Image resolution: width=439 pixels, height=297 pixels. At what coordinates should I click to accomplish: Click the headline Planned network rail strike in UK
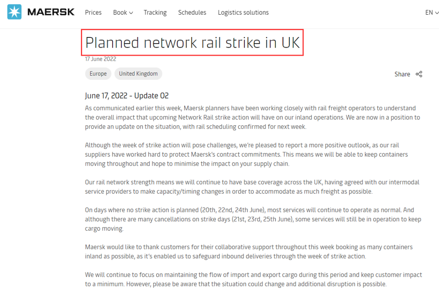pos(192,43)
